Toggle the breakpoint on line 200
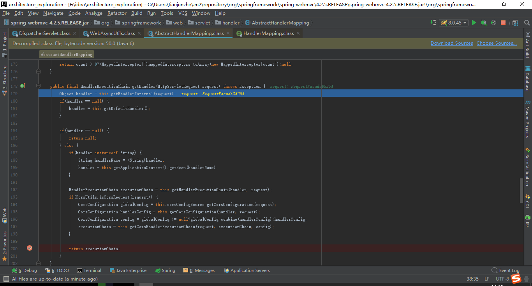This screenshot has height=286, width=532. coord(29,248)
